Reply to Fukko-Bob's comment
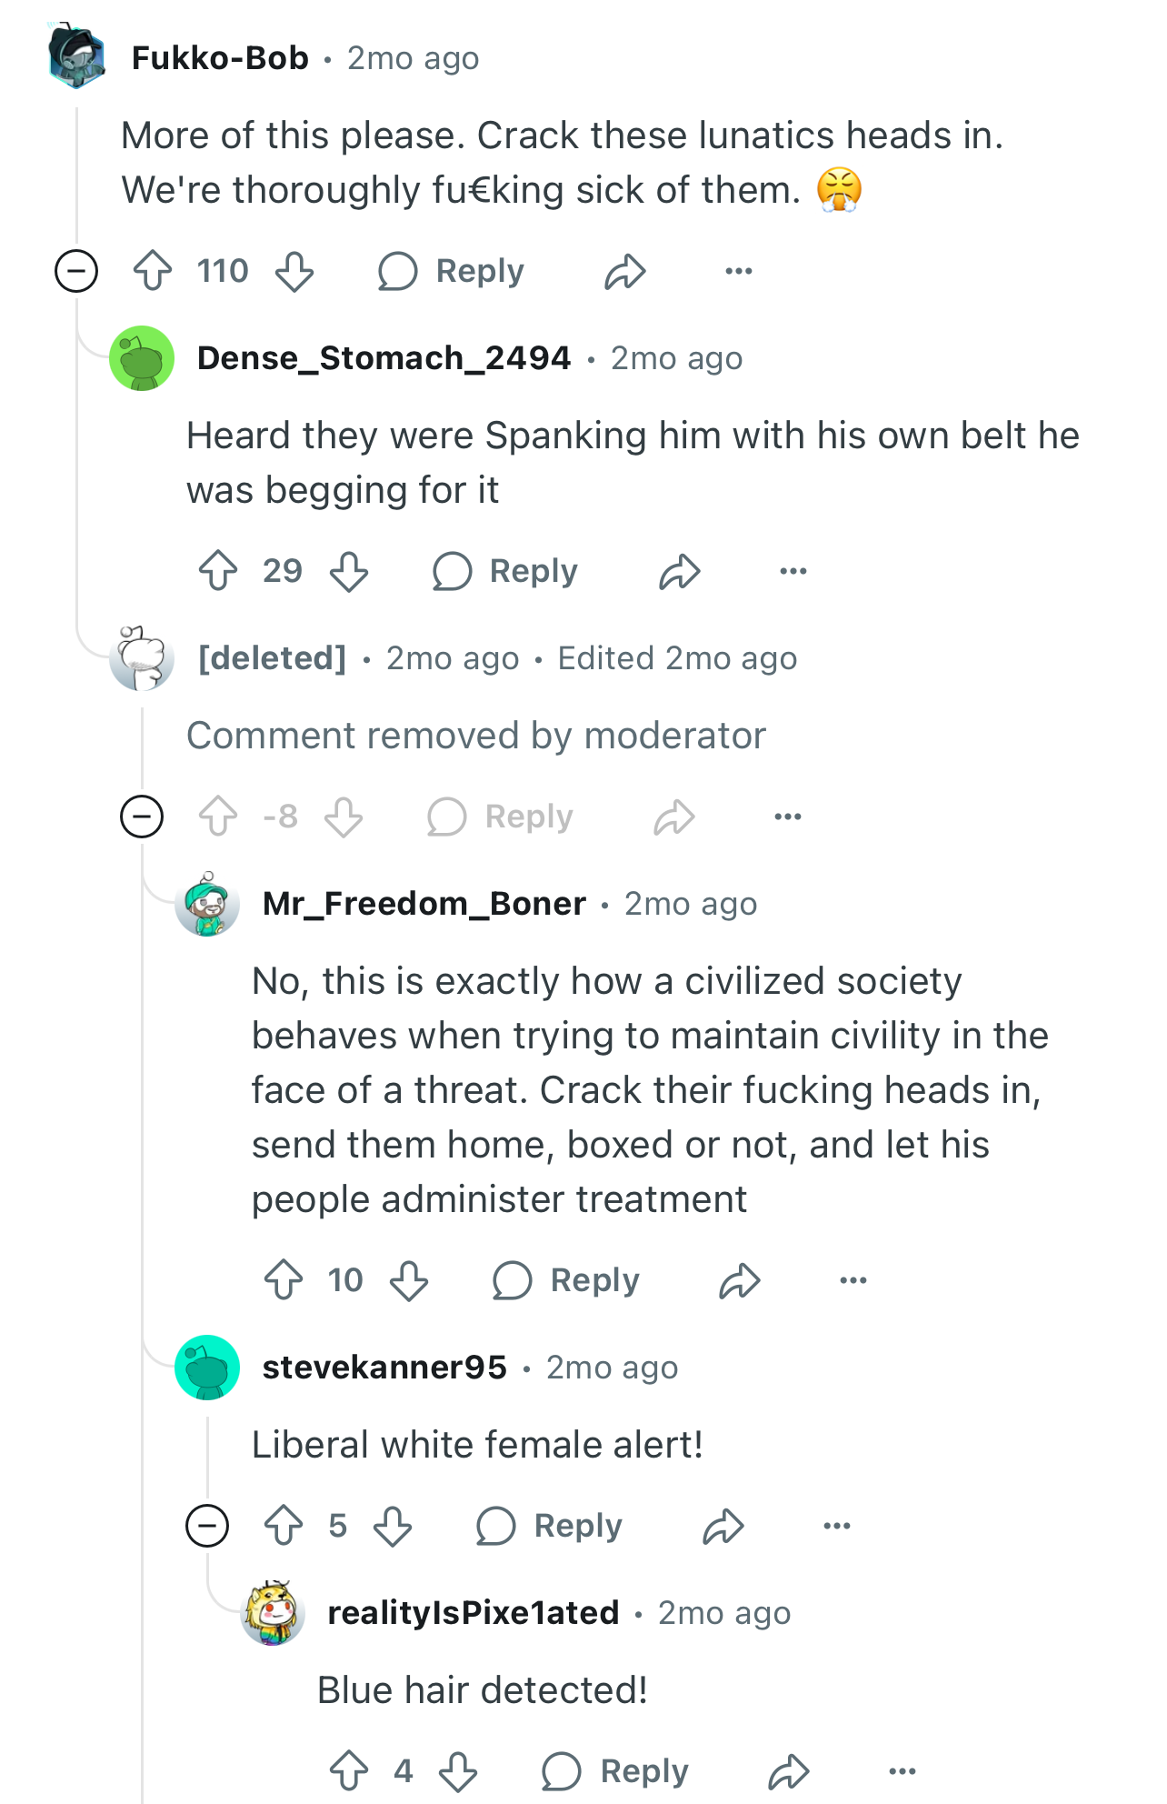The height and width of the screenshot is (1804, 1167). click(x=452, y=271)
